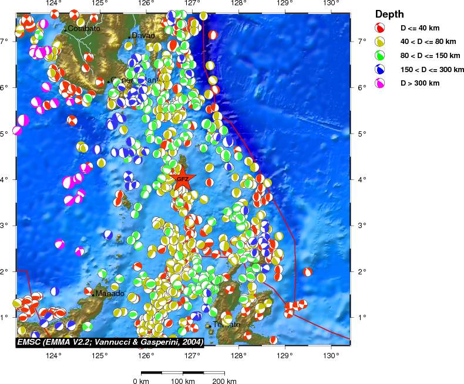
Task: Click the red GFZ star epicenter marker
Action: click(x=183, y=179)
